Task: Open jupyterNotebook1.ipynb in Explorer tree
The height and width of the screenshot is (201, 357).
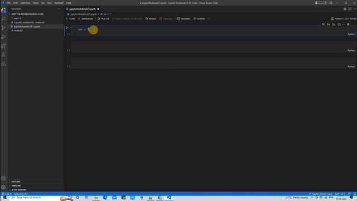Action: tap(27, 26)
